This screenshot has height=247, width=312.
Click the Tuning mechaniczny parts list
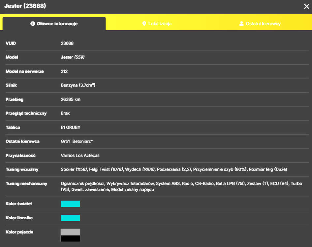pos(181,186)
